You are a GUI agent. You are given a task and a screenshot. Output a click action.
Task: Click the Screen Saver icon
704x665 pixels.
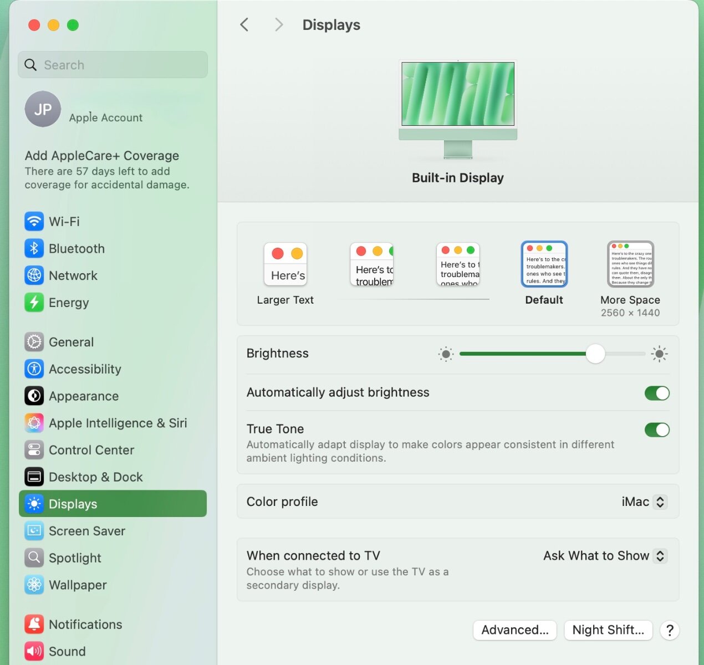pyautogui.click(x=34, y=531)
